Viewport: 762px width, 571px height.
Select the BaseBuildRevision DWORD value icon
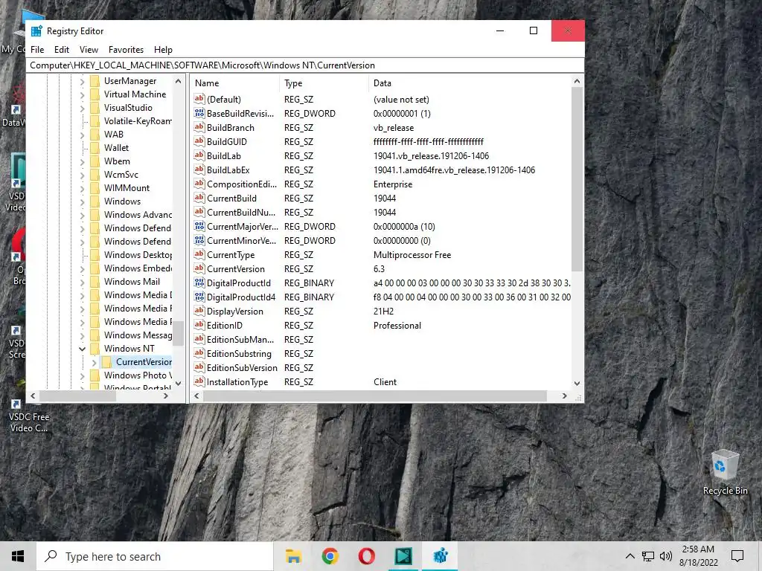pos(199,113)
